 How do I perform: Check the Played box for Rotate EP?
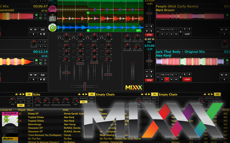pyautogui.click(x=20, y=114)
